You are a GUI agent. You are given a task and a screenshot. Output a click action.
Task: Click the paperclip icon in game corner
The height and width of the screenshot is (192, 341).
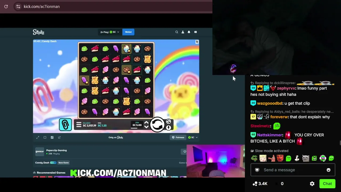(197, 42)
